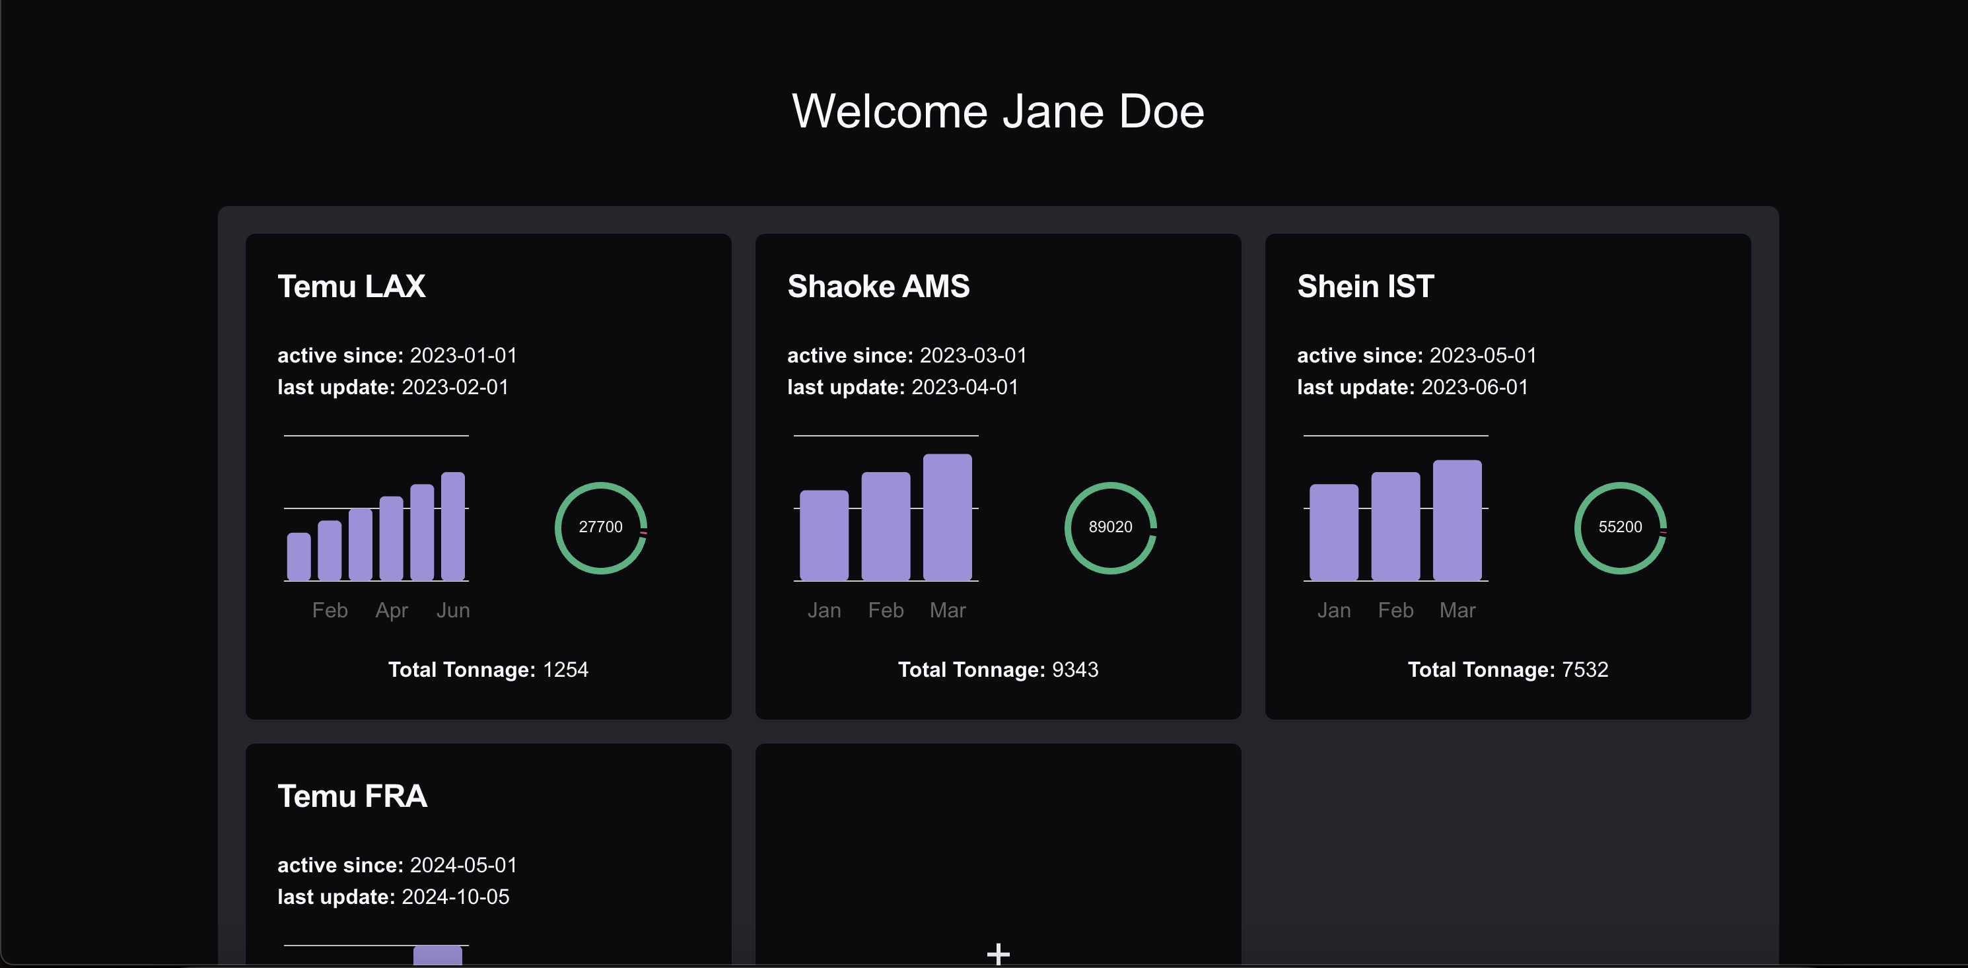The width and height of the screenshot is (1968, 968).
Task: Click the Jan bar in Shein IST chart
Action: [x=1334, y=532]
